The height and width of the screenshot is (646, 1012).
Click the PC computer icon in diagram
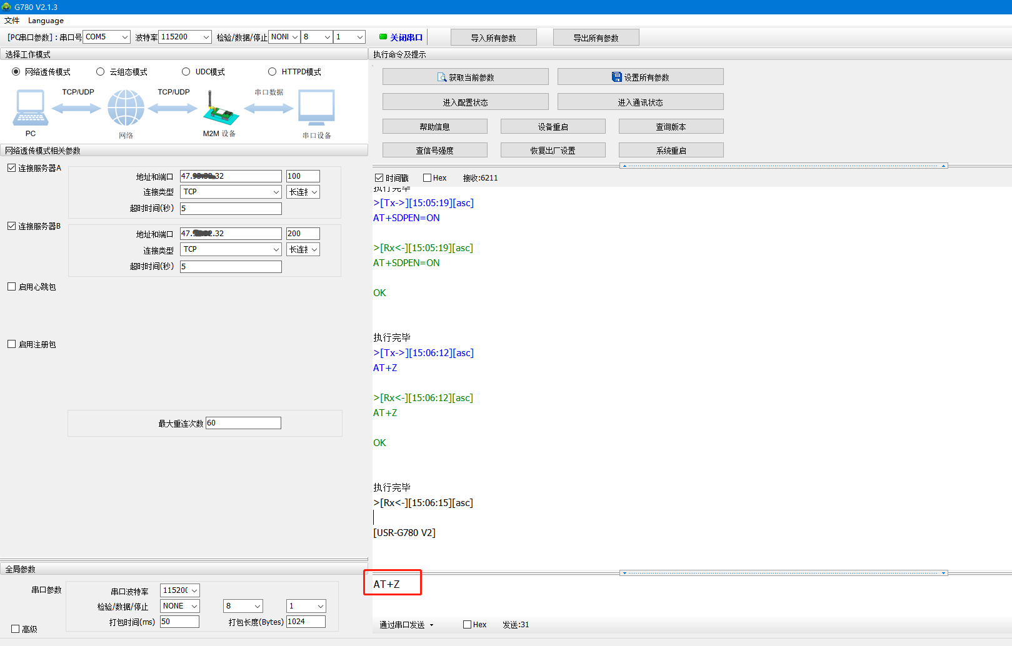pyautogui.click(x=30, y=107)
